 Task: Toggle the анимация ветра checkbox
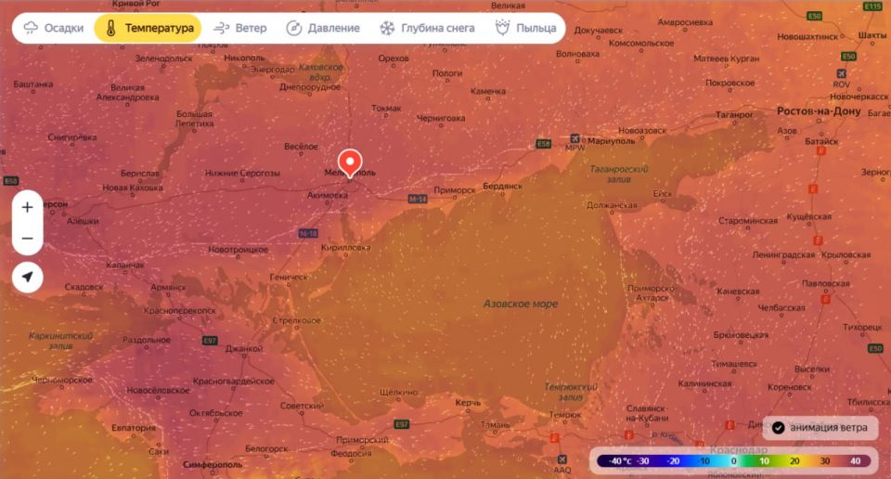point(778,428)
